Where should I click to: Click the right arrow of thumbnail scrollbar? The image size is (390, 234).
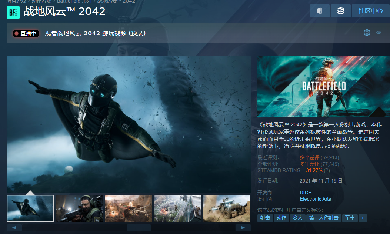tap(243, 228)
